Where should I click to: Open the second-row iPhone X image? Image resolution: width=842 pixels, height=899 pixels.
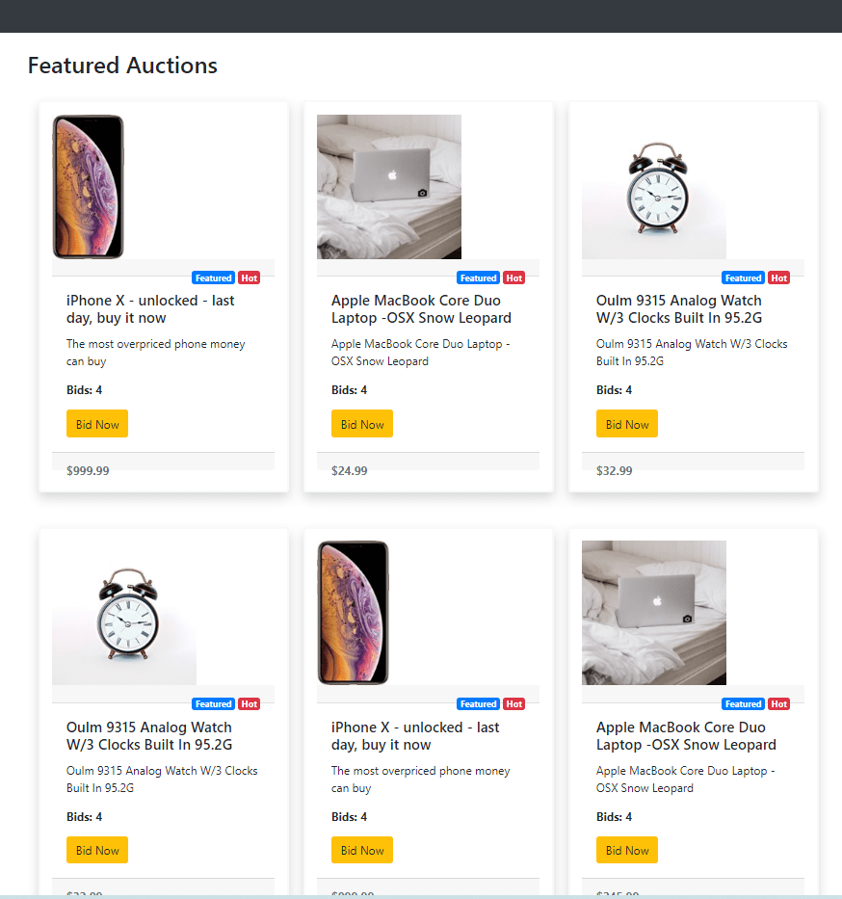353,613
